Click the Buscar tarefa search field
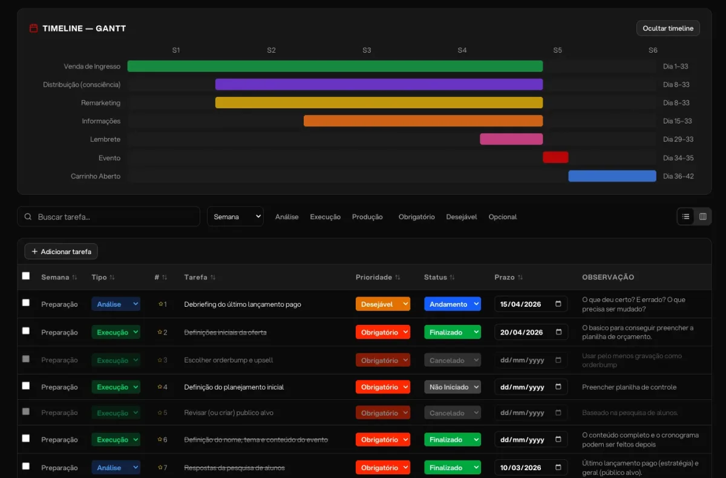 [109, 217]
